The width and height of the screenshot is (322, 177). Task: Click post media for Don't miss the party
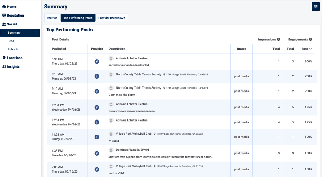coord(241,91)
